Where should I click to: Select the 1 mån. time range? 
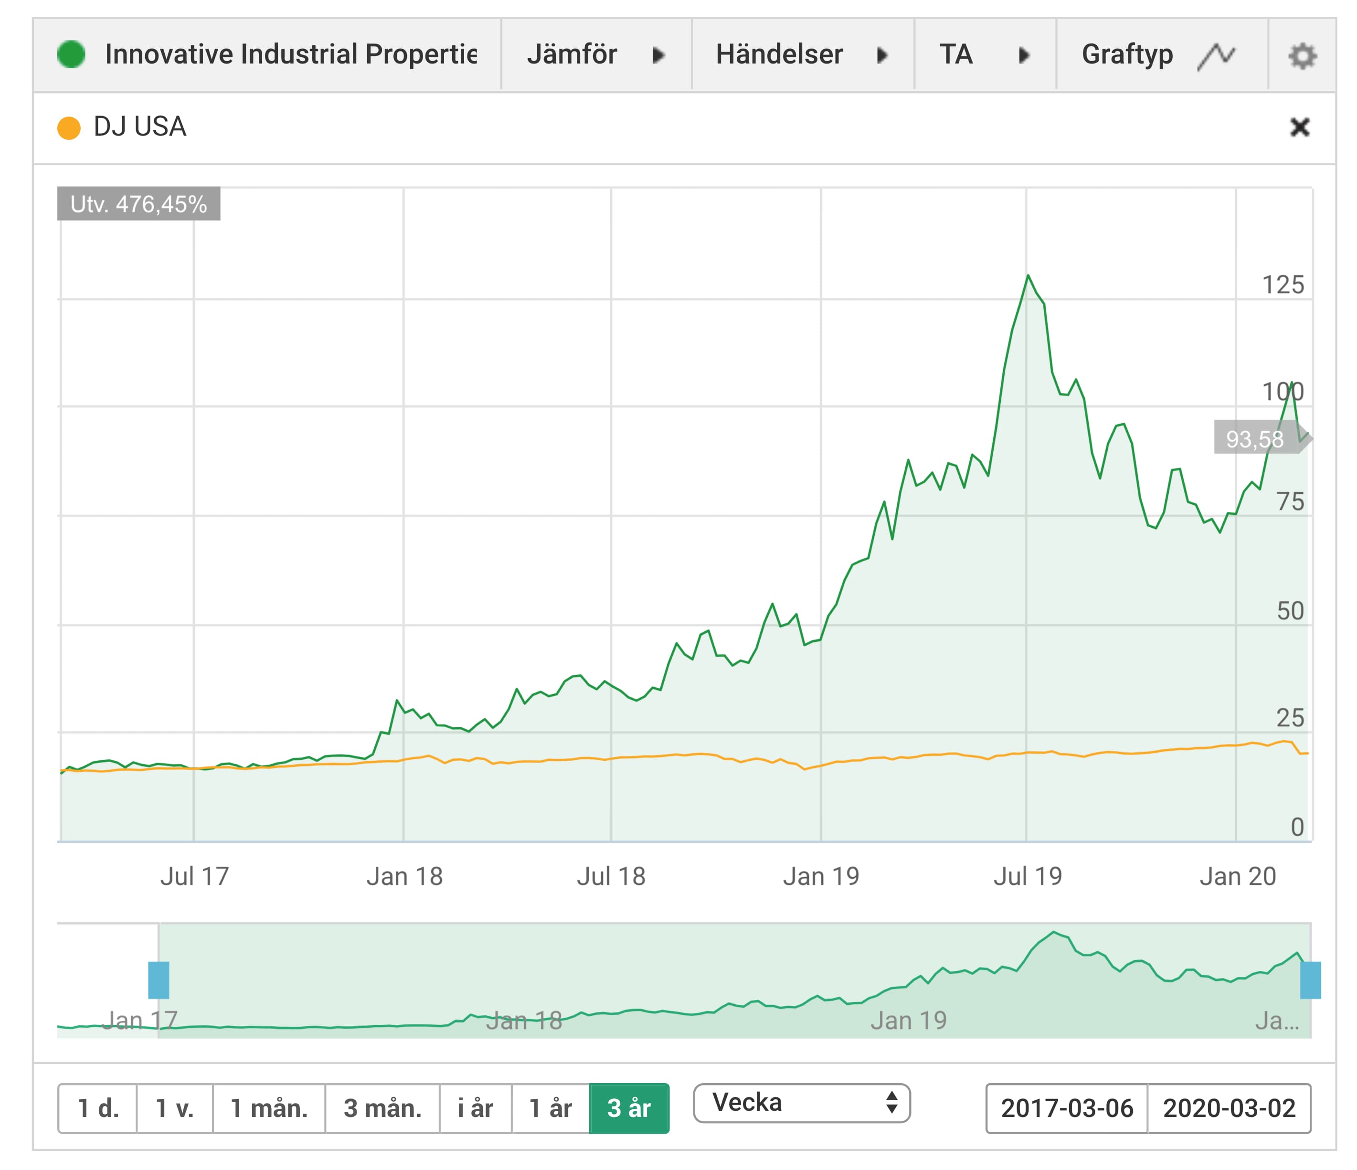pos(269,1108)
